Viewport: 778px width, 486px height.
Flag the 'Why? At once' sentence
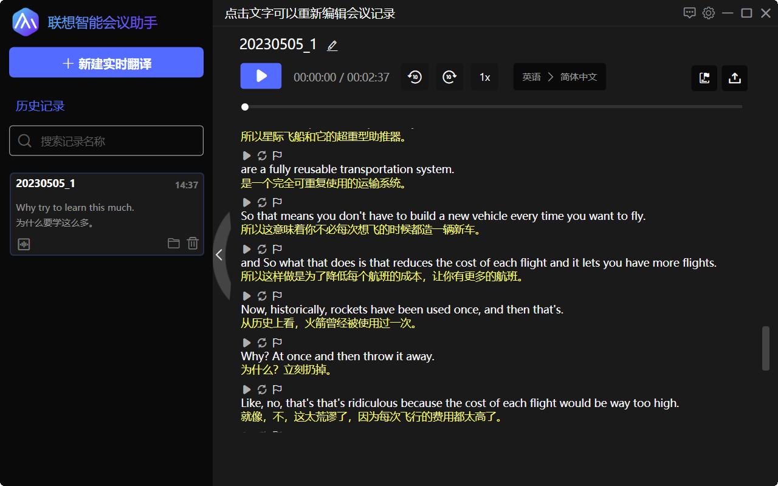coord(277,343)
